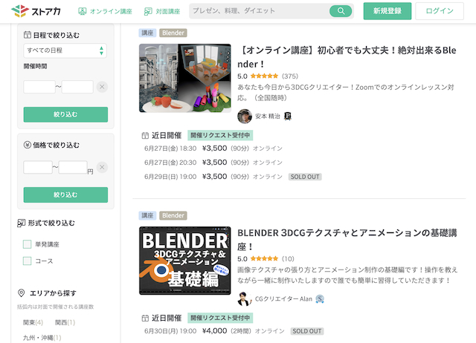
Task: Click the Blender tag on the first course
Action: point(173,33)
